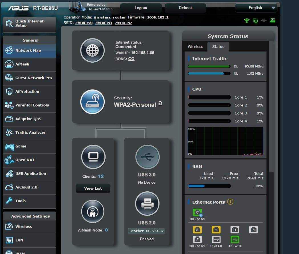
Task: Open Wireless advanced settings
Action: 30,227
